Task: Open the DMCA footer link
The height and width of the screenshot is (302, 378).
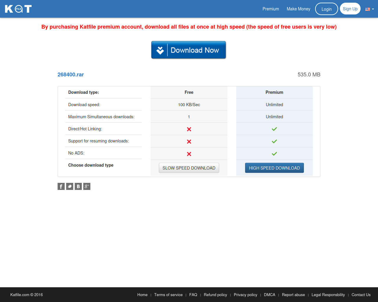Action: click(270, 295)
